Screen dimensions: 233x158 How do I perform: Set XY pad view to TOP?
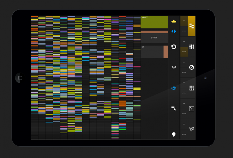tap(184, 104)
